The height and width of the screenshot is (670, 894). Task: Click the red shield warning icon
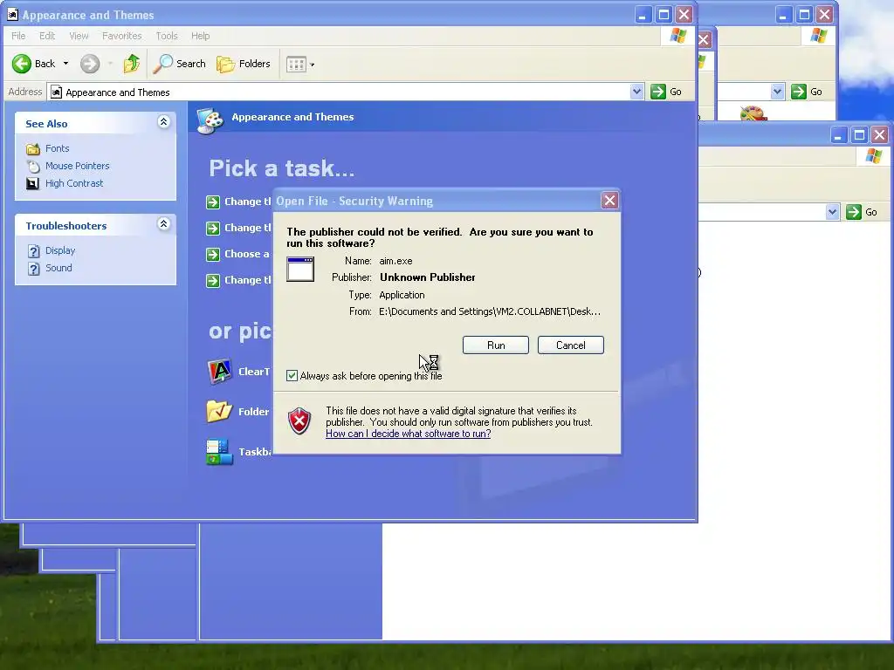click(x=299, y=421)
